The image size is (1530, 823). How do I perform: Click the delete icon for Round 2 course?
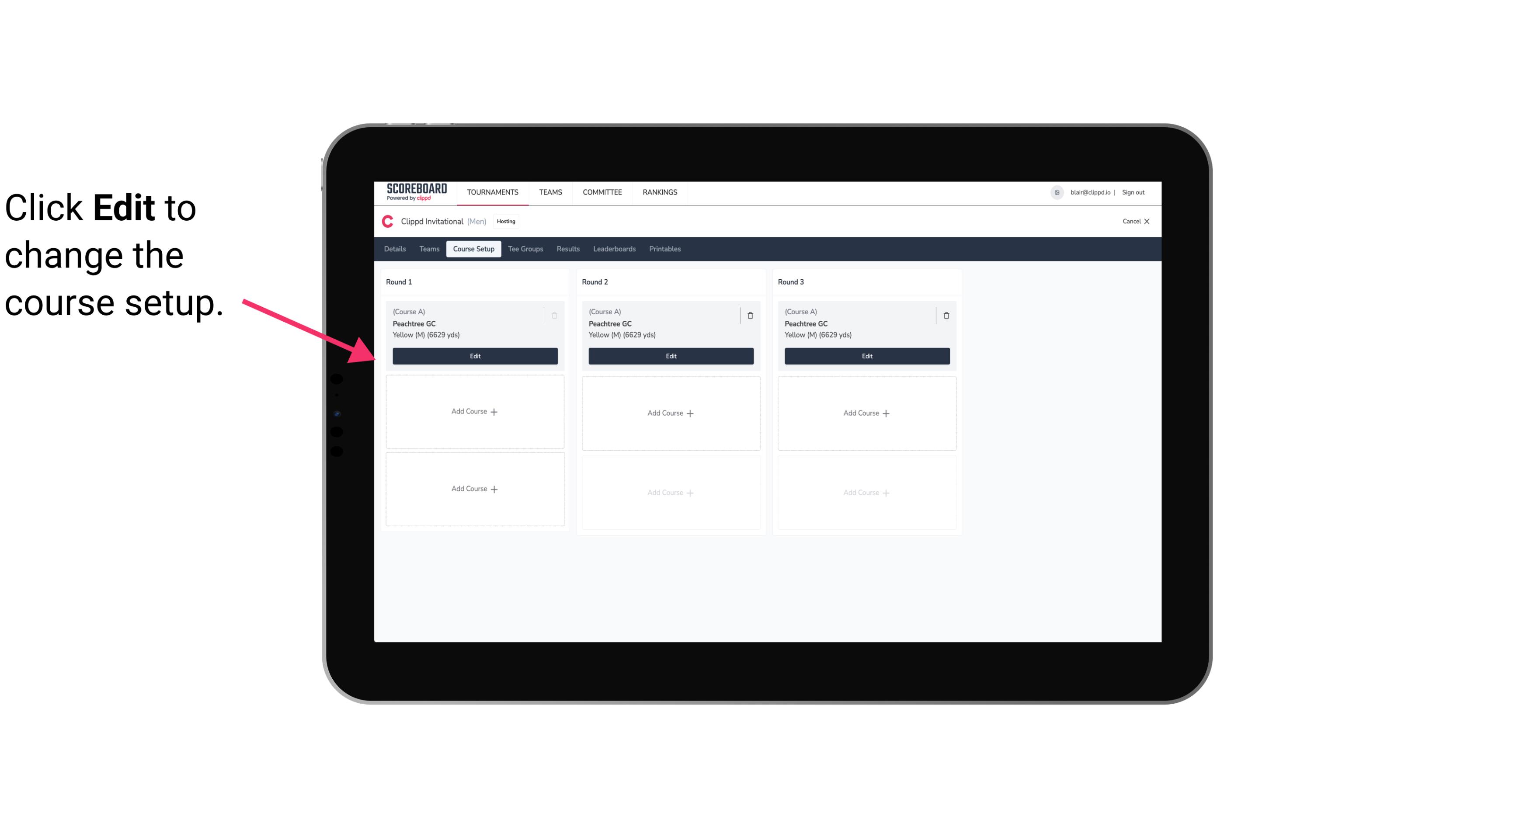pyautogui.click(x=750, y=315)
